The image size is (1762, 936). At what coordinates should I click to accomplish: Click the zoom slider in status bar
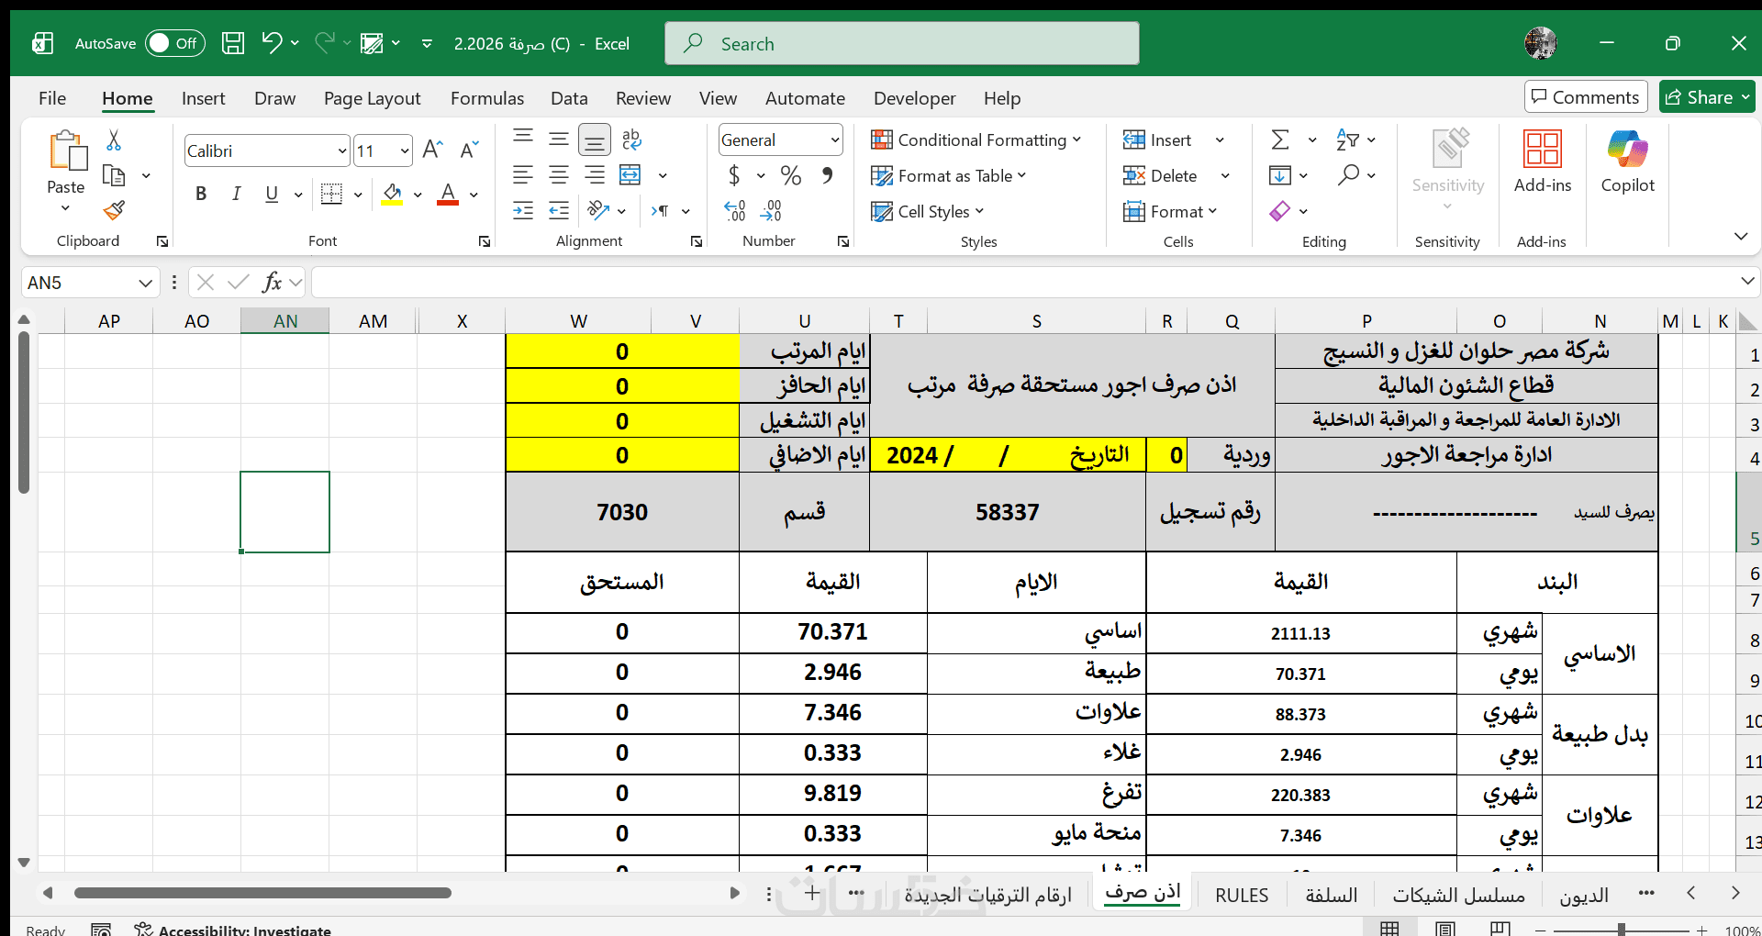1622,929
